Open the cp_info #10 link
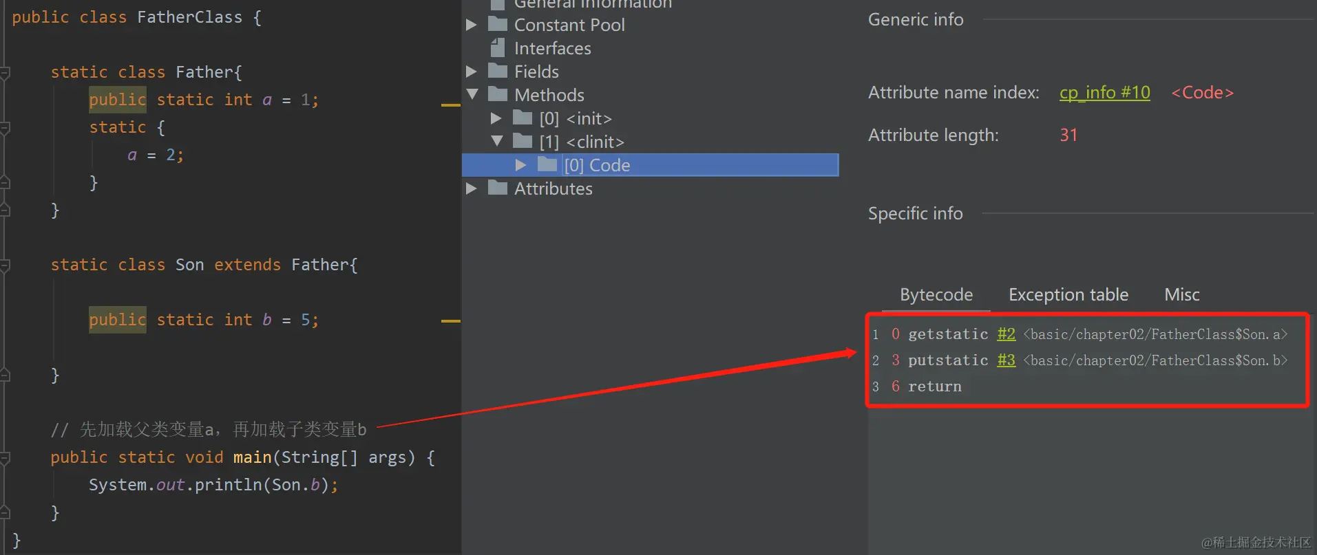The width and height of the screenshot is (1317, 555). (1104, 92)
